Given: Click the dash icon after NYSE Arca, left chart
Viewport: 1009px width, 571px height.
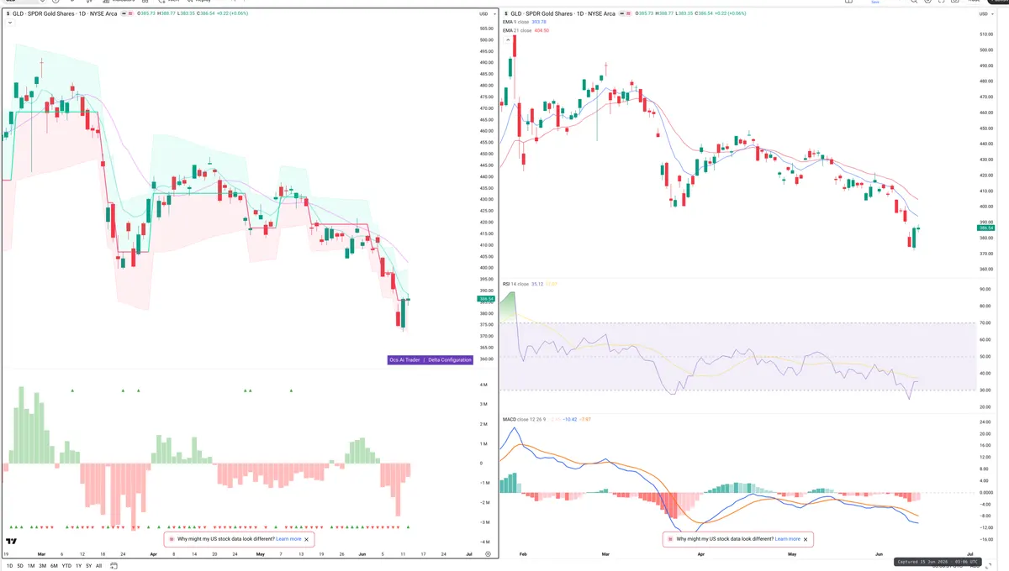Looking at the screenshot, I should 124,14.
